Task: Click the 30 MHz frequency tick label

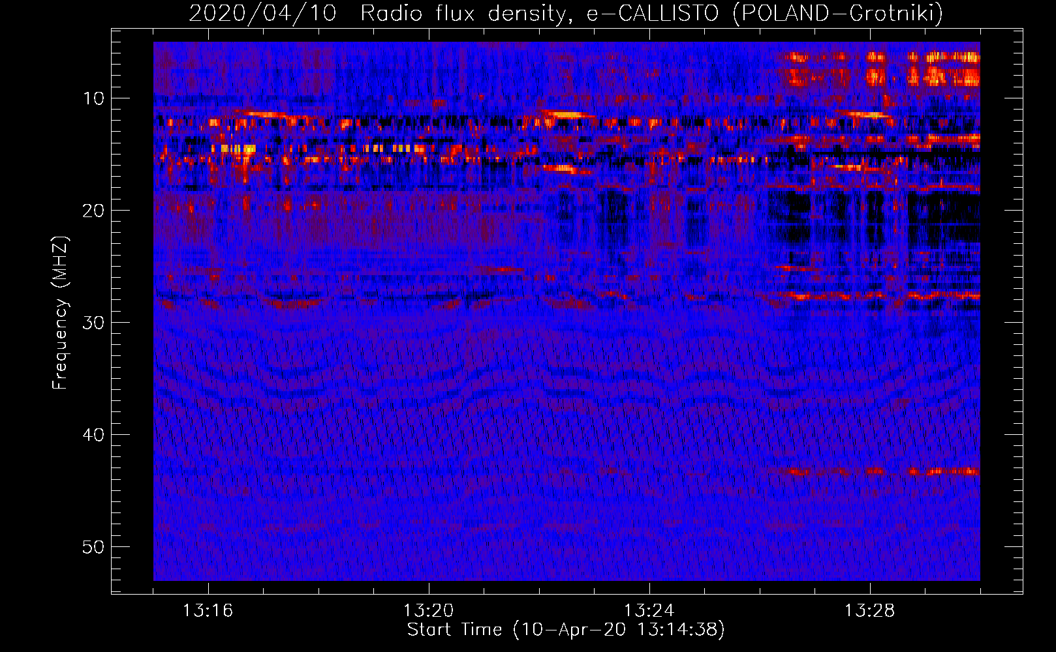Action: (94, 323)
